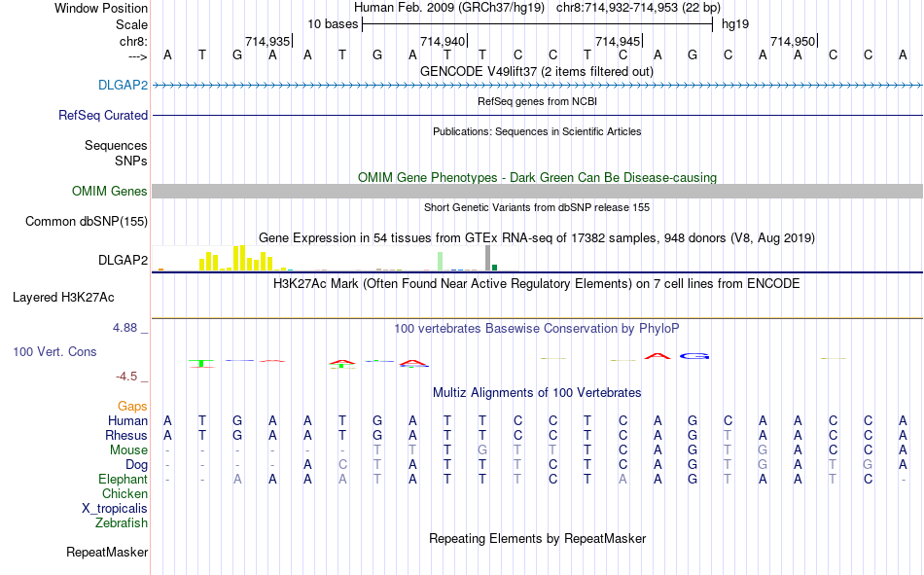Open the Layered H3K27Ac track label
The image size is (924, 575).
[63, 298]
